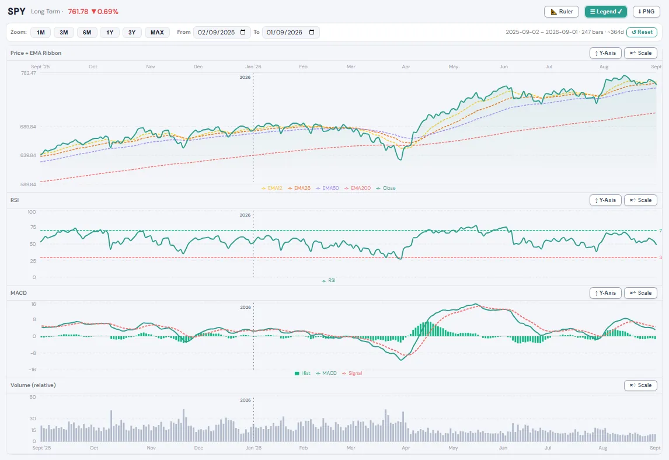Toggle the Legend button off
Image resolution: width=669 pixels, height=460 pixels.
[x=606, y=12]
